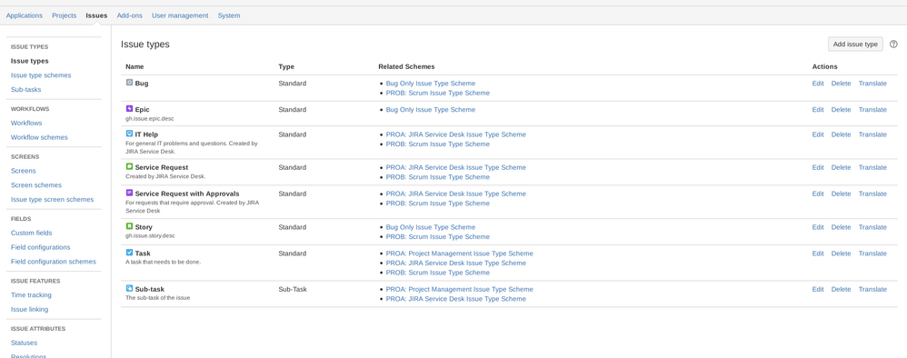
Task: Open Custom fields settings link
Action: click(31, 233)
